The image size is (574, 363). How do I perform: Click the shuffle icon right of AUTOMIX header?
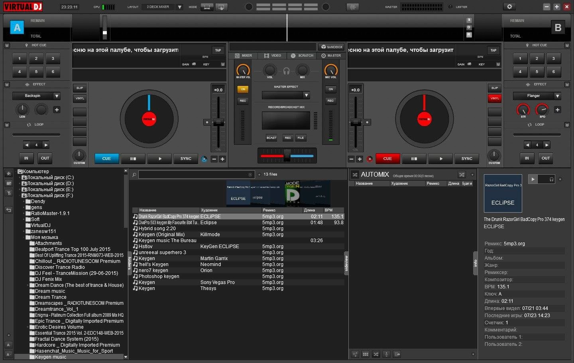pos(462,175)
